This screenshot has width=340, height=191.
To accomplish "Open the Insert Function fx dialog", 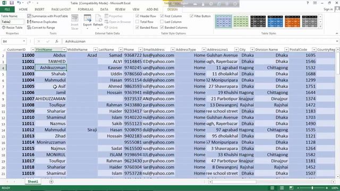I will click(57, 41).
